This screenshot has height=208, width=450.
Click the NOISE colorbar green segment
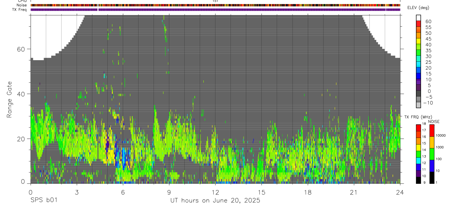point(431,154)
